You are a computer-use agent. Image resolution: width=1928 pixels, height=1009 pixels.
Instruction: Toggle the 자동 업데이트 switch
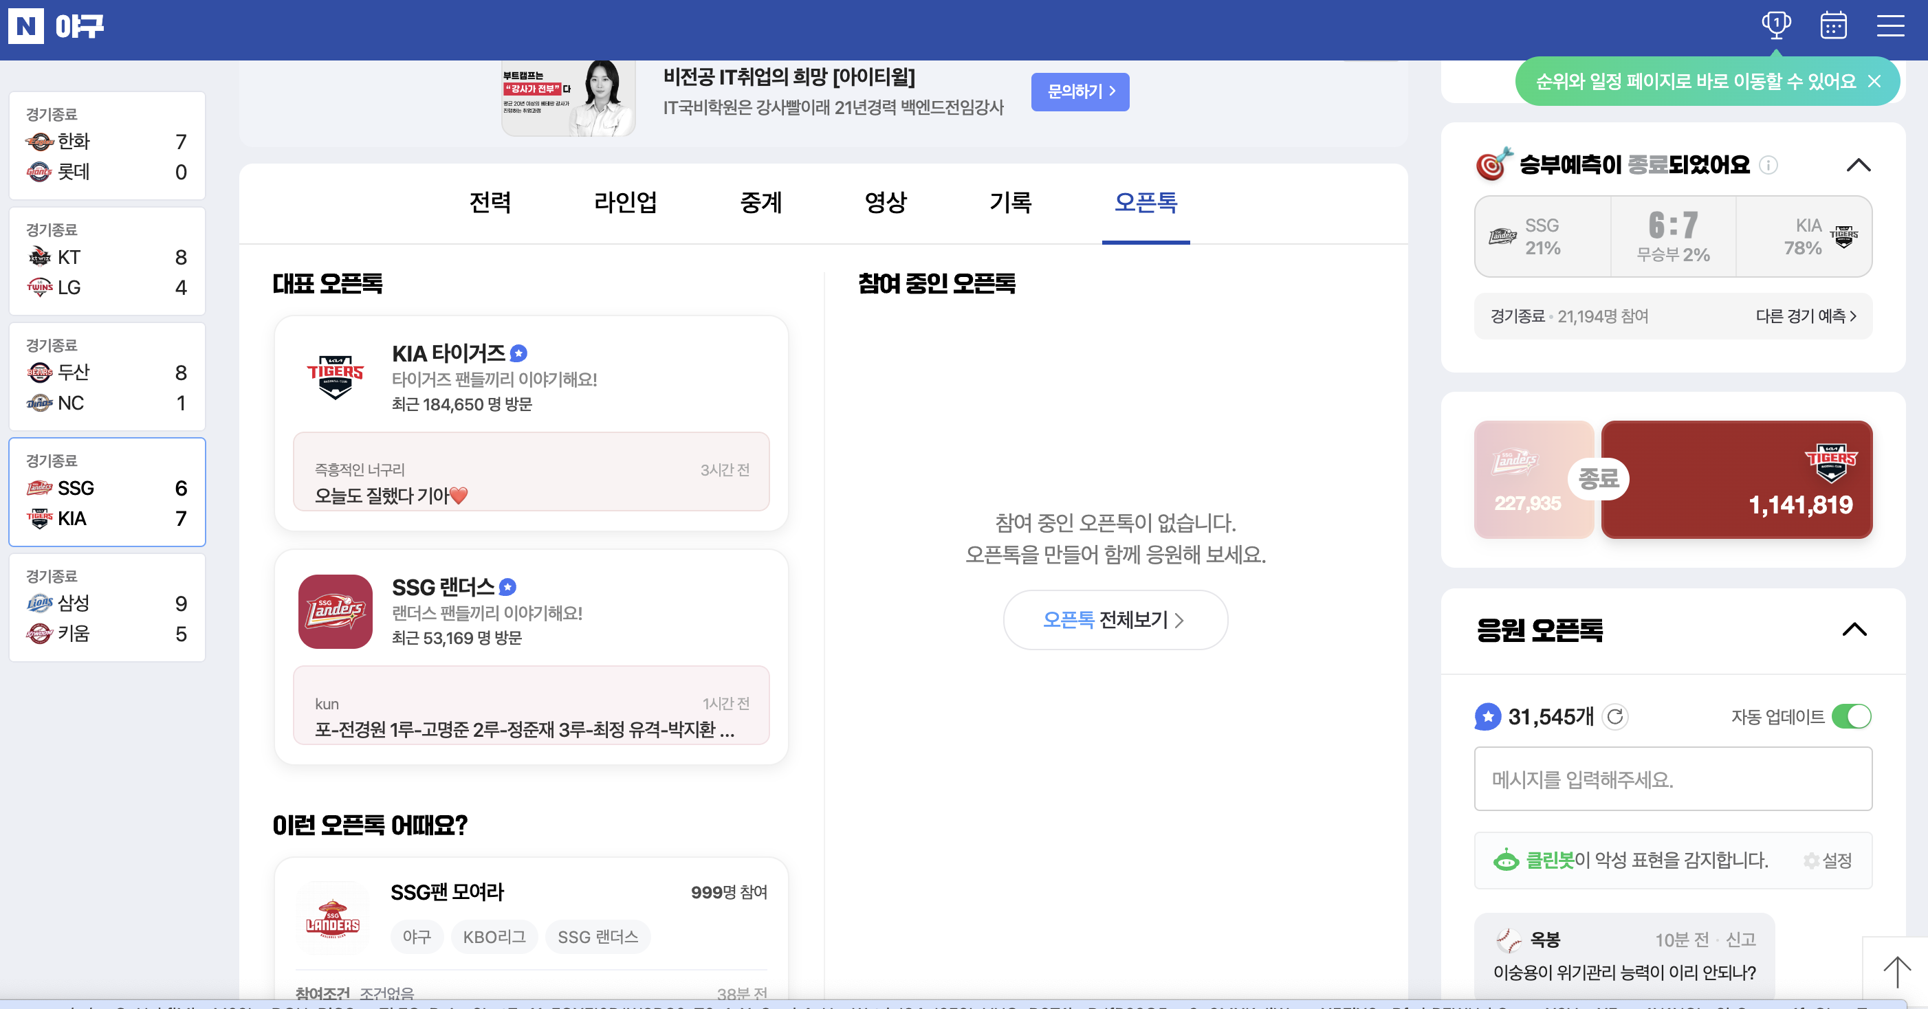pyautogui.click(x=1851, y=717)
